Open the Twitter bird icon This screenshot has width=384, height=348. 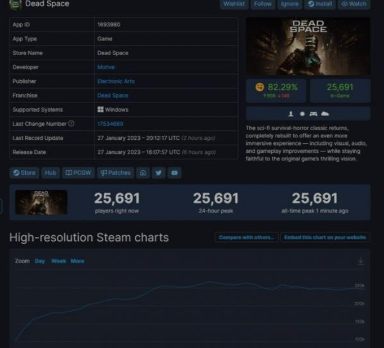[159, 173]
